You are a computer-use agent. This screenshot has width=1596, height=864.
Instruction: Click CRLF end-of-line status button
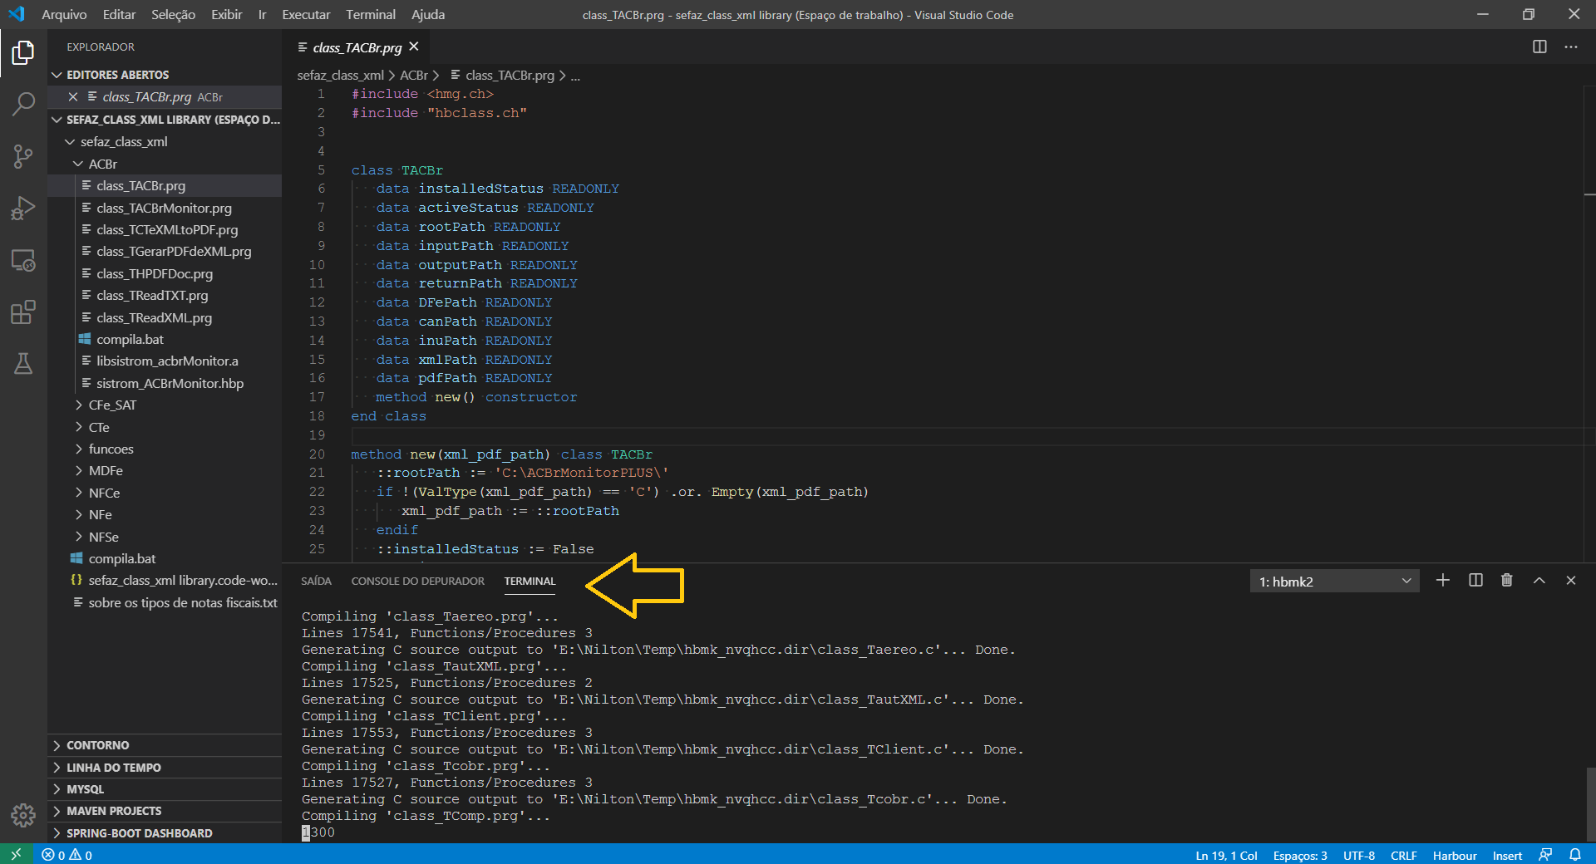coord(1403,856)
